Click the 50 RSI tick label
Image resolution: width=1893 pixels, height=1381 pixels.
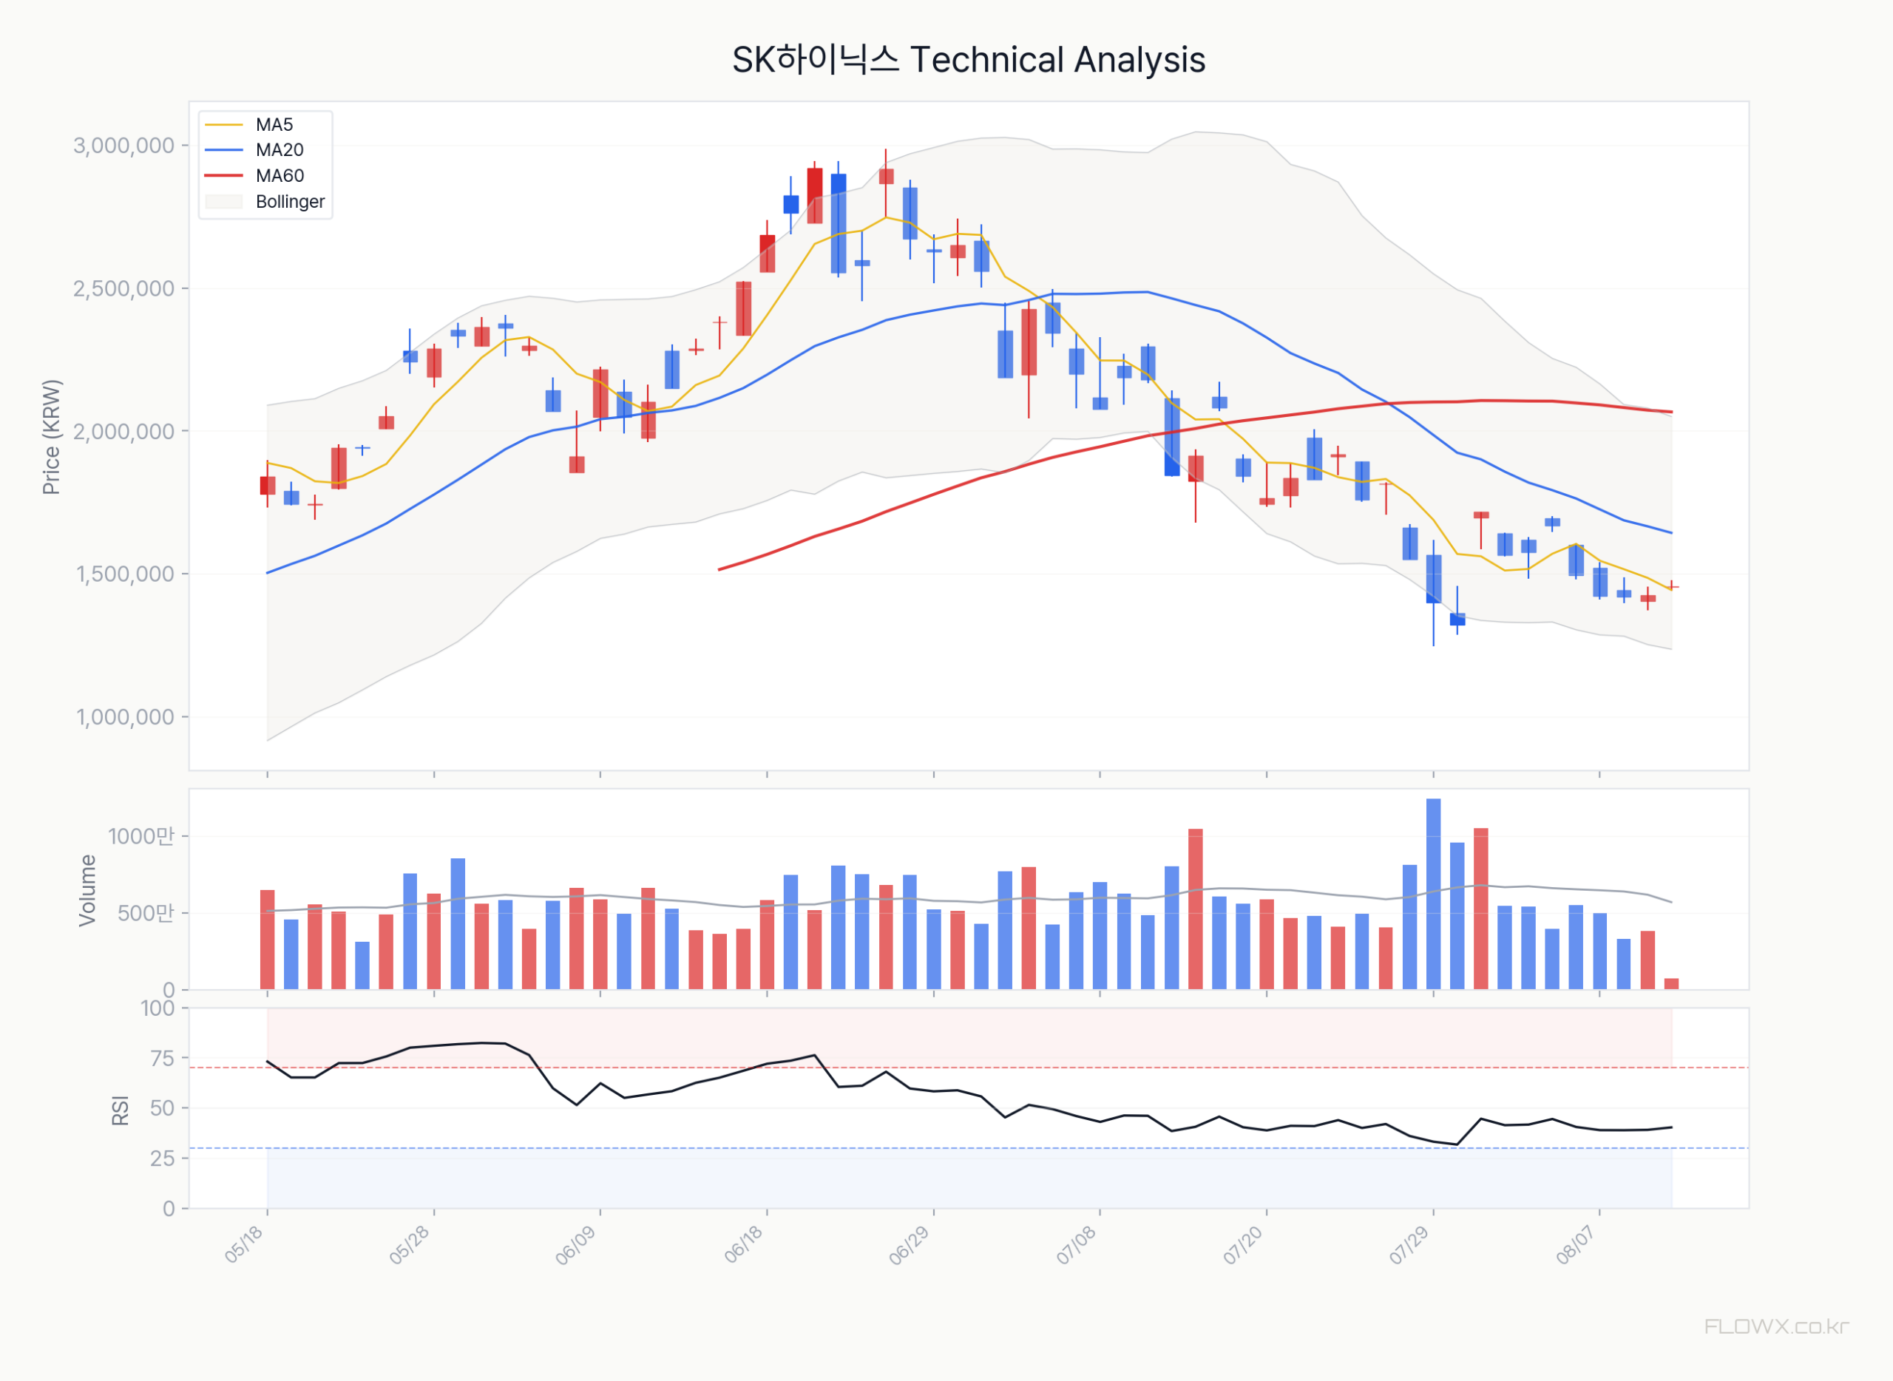tap(162, 1108)
